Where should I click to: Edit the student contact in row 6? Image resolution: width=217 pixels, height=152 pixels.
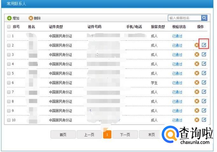204,82
